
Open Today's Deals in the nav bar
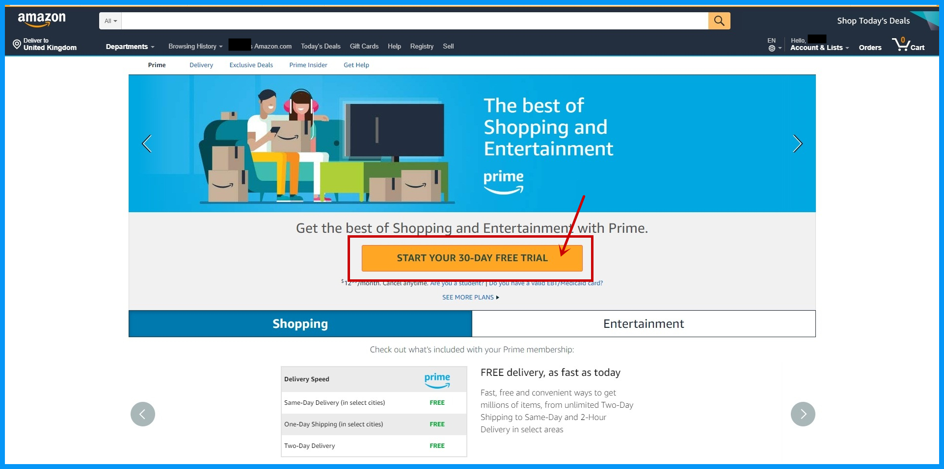tap(321, 46)
